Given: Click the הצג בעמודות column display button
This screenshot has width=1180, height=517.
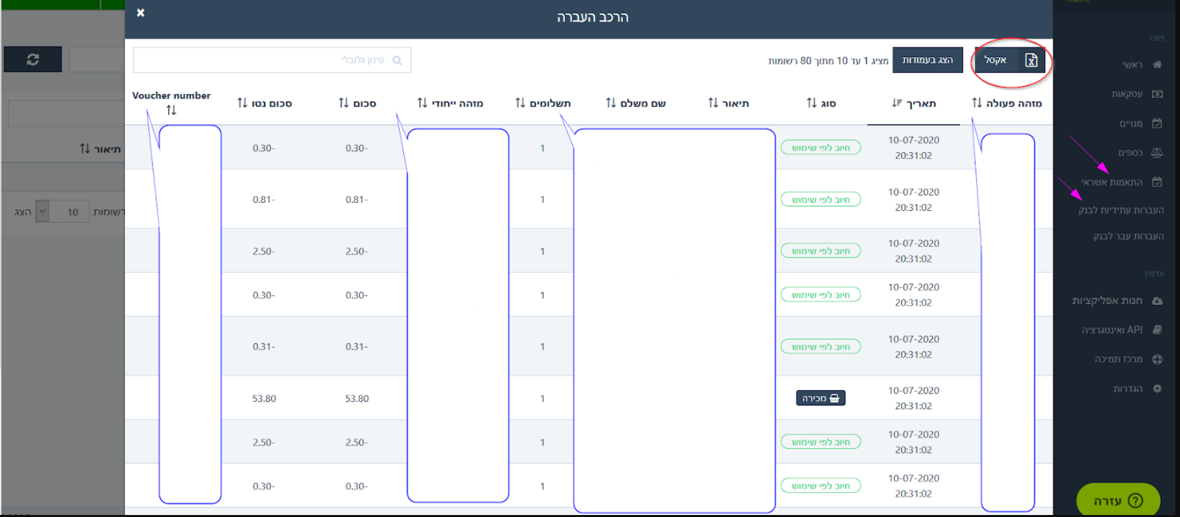Looking at the screenshot, I should click(x=928, y=60).
